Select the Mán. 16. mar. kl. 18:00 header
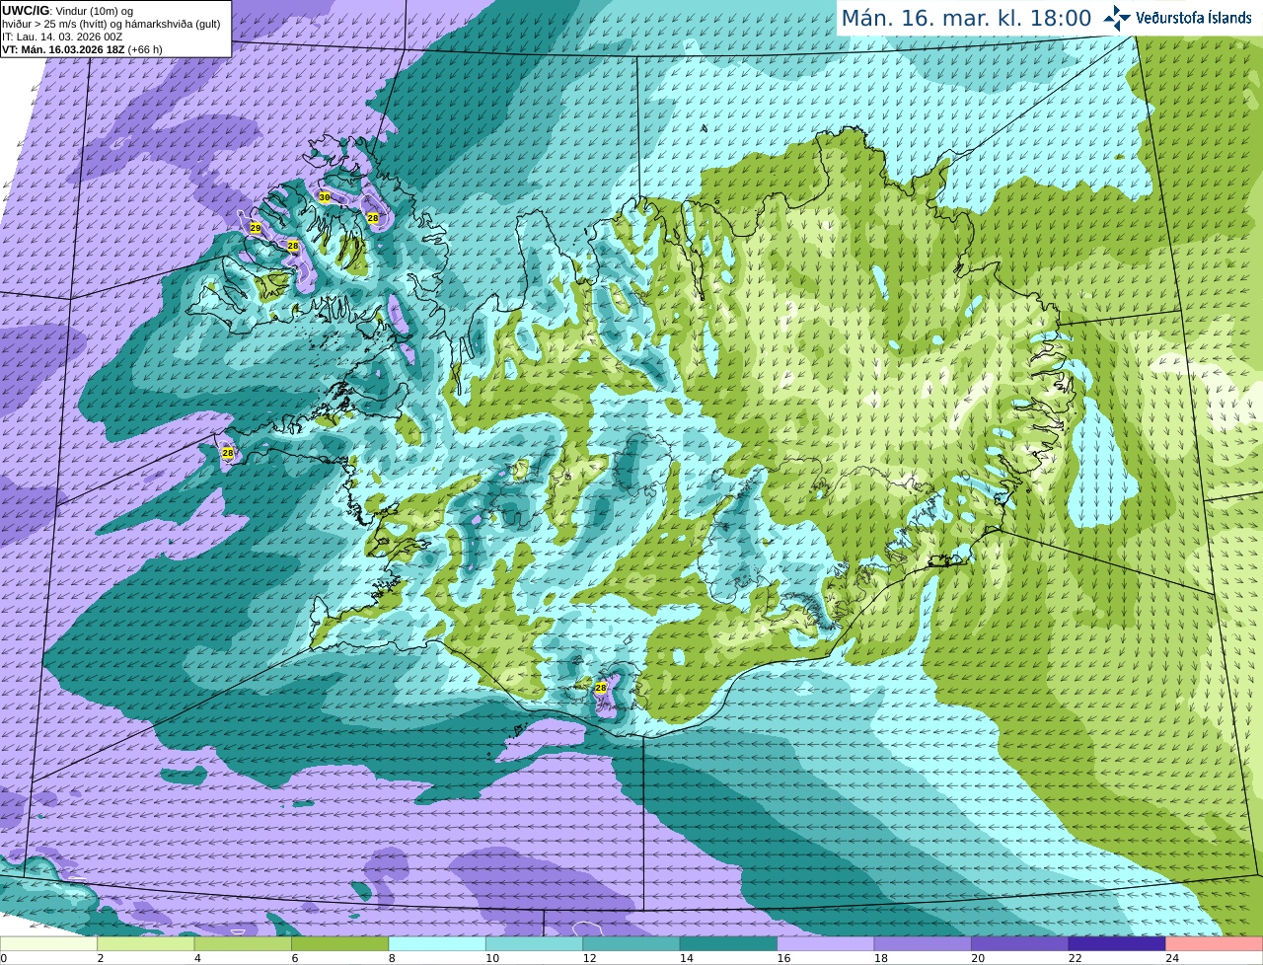The width and height of the screenshot is (1263, 965). (x=966, y=18)
